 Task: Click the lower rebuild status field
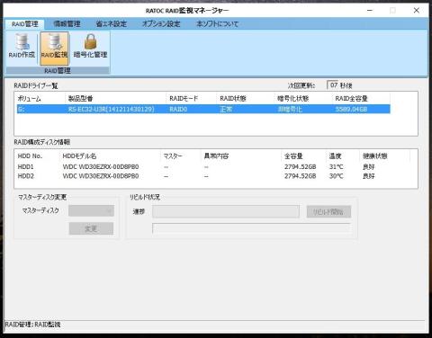(251, 228)
